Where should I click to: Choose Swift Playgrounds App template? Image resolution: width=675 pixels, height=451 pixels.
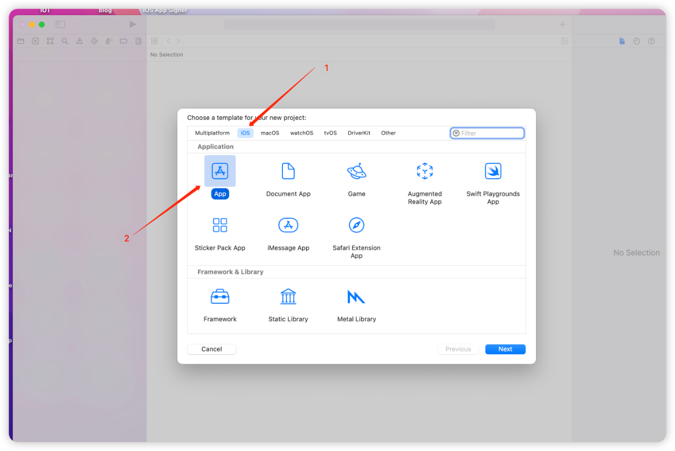click(x=493, y=171)
